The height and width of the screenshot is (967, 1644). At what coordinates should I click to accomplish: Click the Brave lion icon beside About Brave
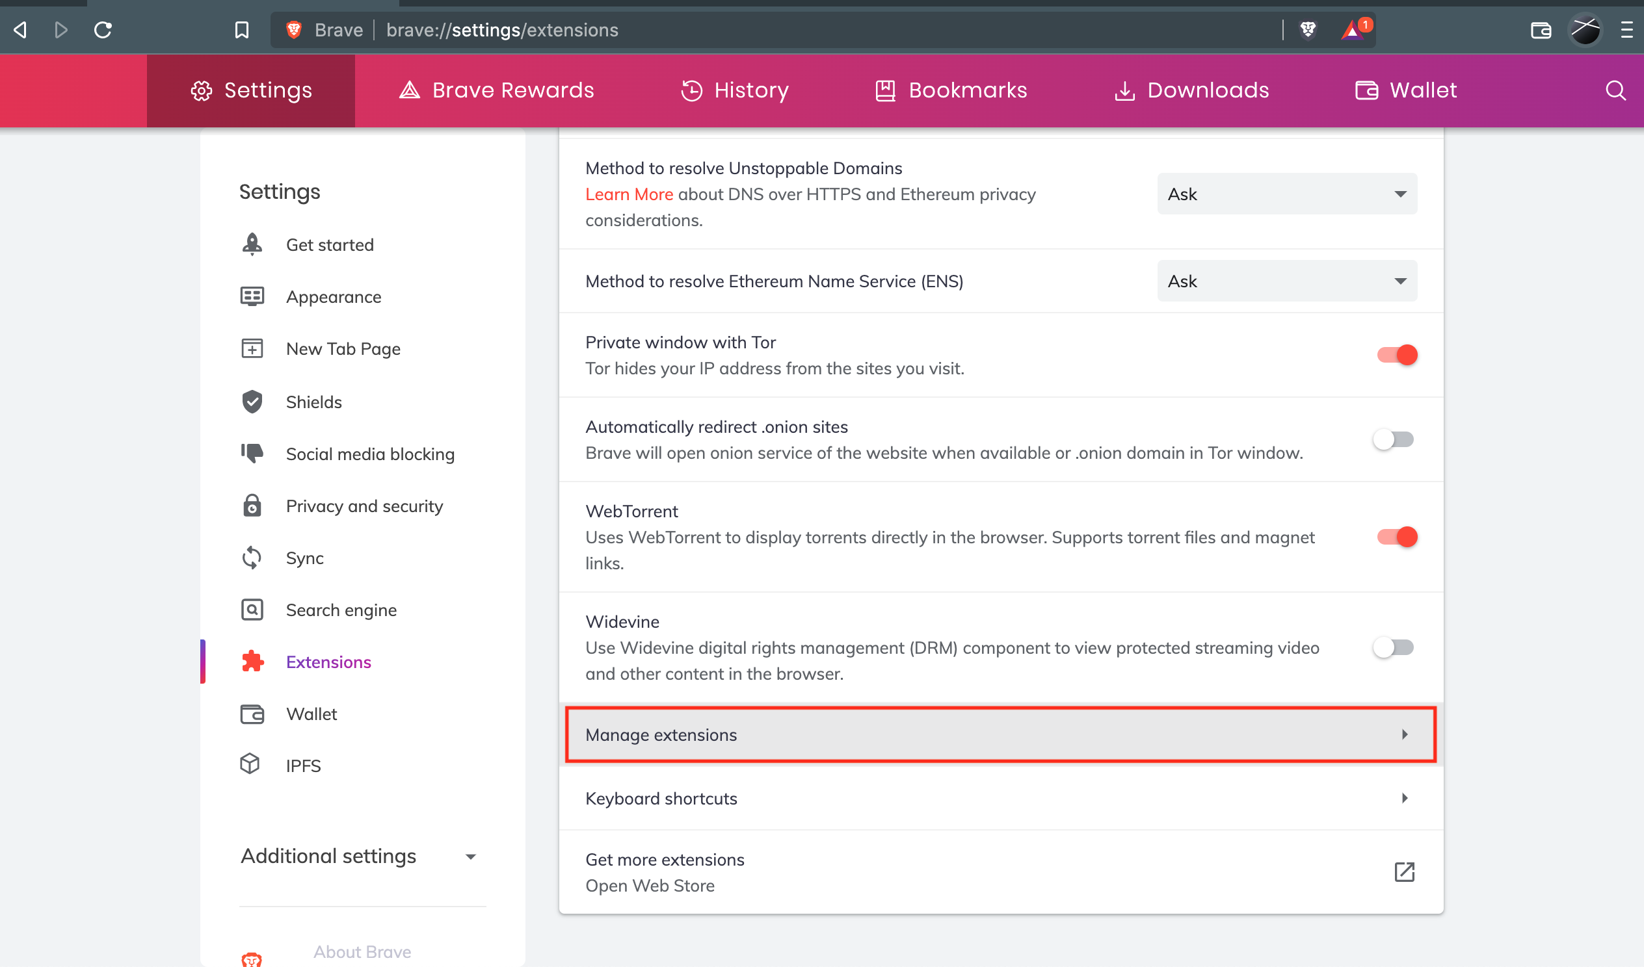tap(252, 959)
